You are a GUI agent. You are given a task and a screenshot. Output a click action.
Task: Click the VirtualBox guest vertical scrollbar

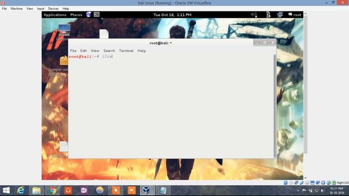[x=305, y=84]
